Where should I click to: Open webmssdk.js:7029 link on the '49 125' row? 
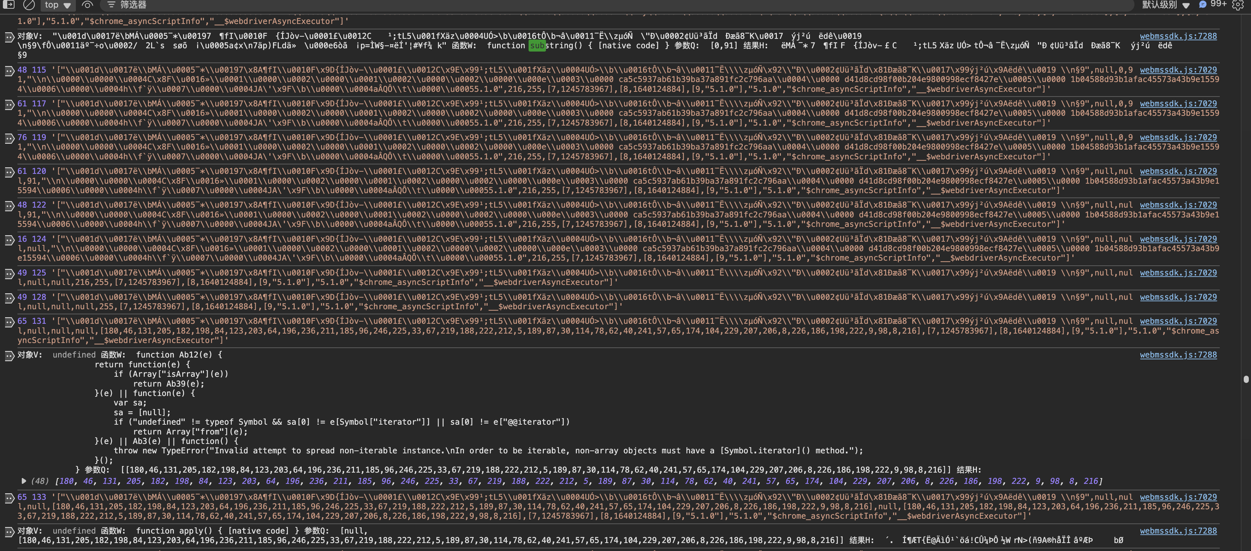click(1178, 273)
